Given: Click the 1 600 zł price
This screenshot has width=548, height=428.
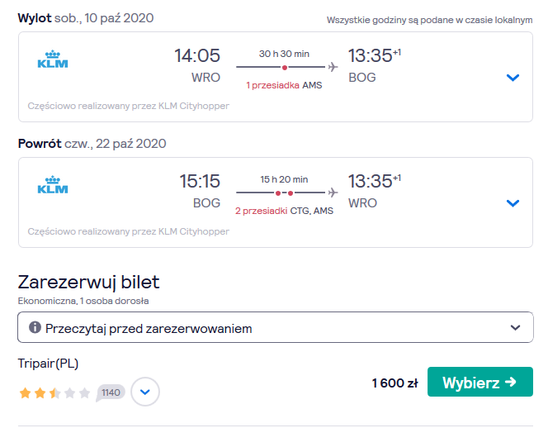Looking at the screenshot, I should pyautogui.click(x=395, y=383).
